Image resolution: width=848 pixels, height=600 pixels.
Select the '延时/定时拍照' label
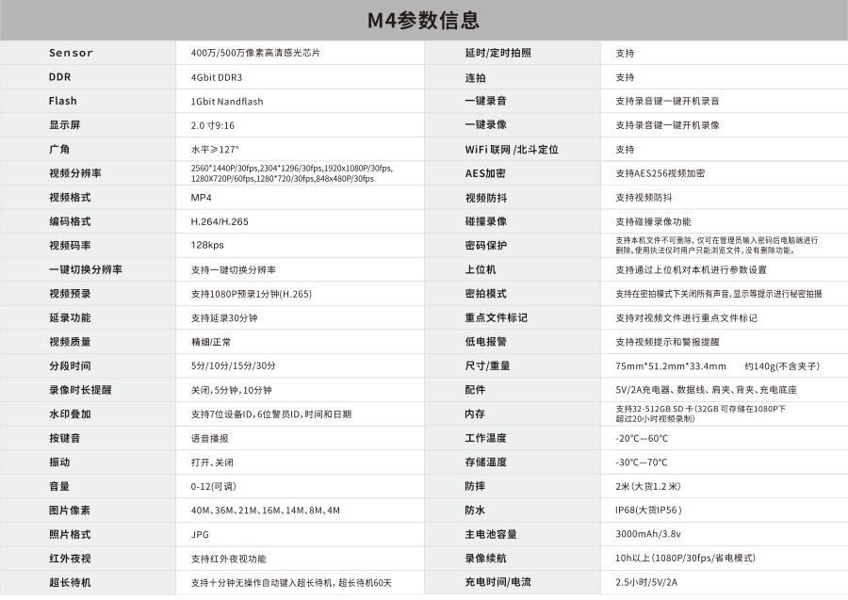tap(498, 53)
